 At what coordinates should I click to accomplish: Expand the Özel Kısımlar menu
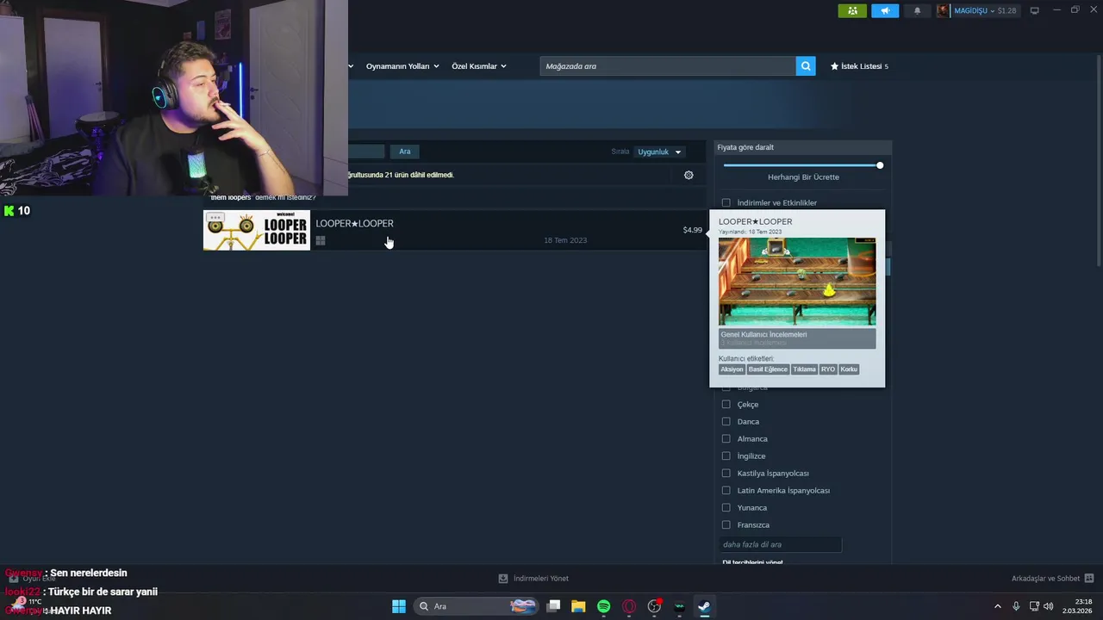tap(479, 66)
